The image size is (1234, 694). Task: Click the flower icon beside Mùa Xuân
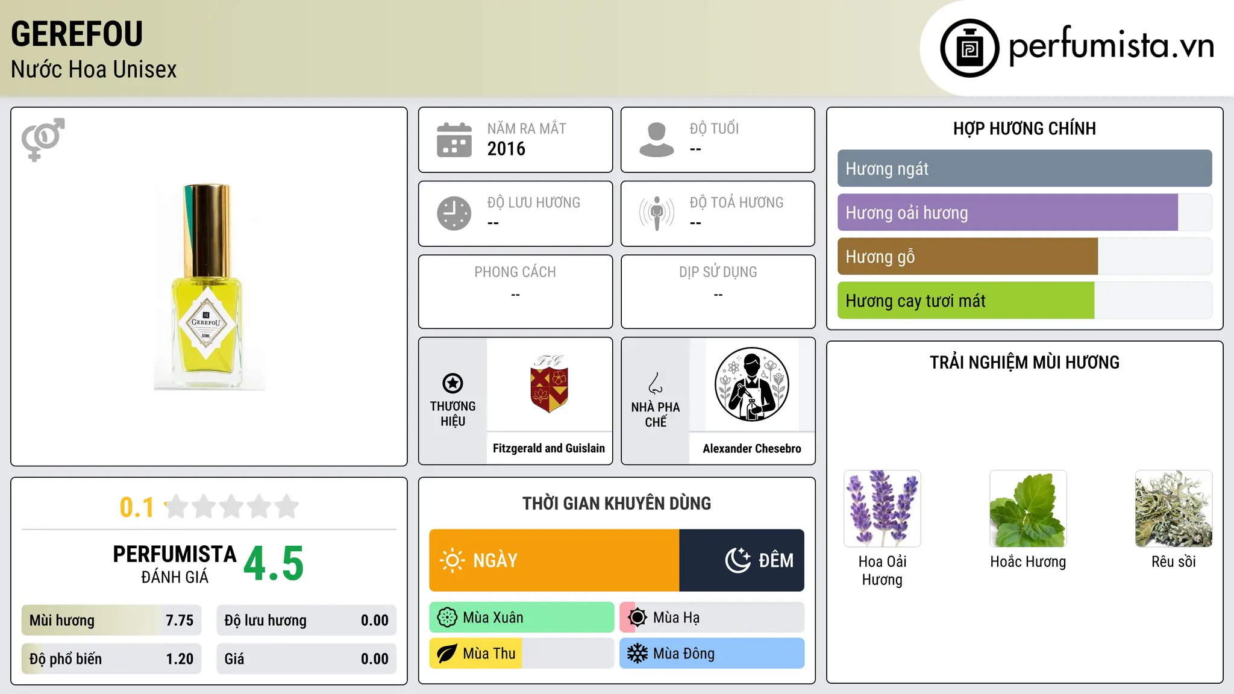pos(447,617)
